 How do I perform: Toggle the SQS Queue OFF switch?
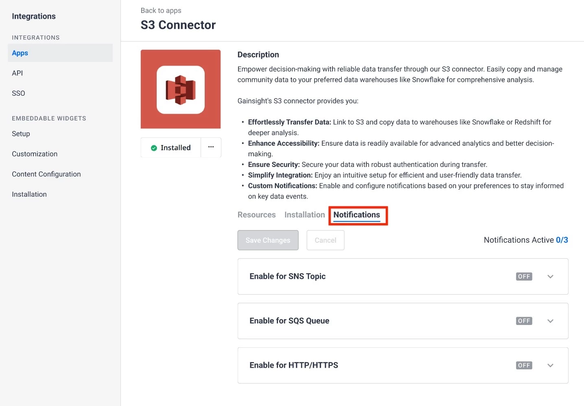(x=524, y=321)
